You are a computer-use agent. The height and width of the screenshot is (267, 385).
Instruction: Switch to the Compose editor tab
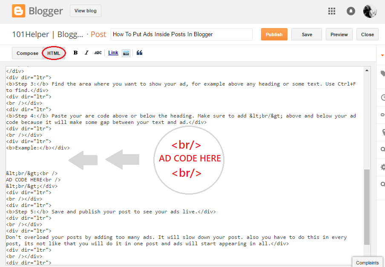pyautogui.click(x=27, y=53)
